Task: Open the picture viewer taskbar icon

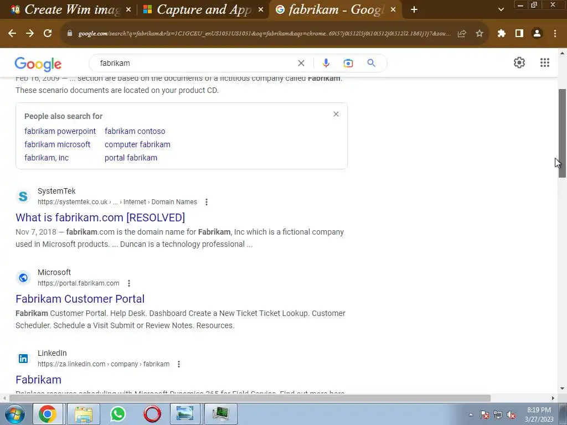Action: point(185,414)
